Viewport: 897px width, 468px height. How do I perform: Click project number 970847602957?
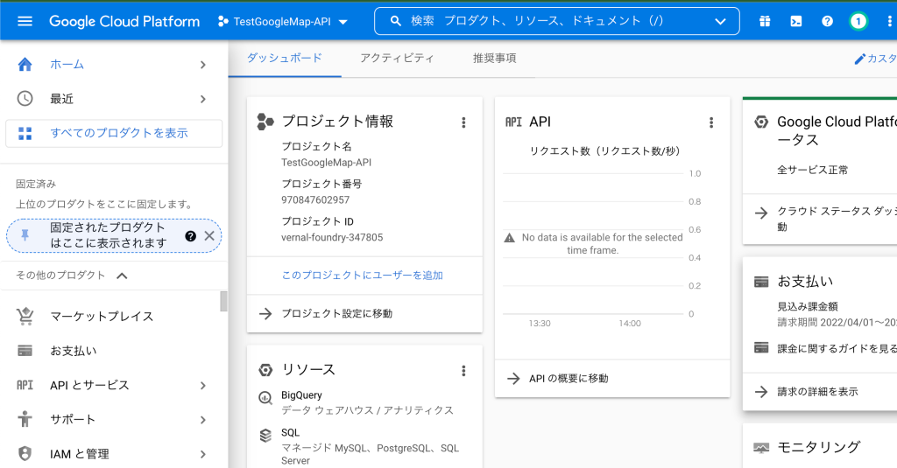[315, 200]
